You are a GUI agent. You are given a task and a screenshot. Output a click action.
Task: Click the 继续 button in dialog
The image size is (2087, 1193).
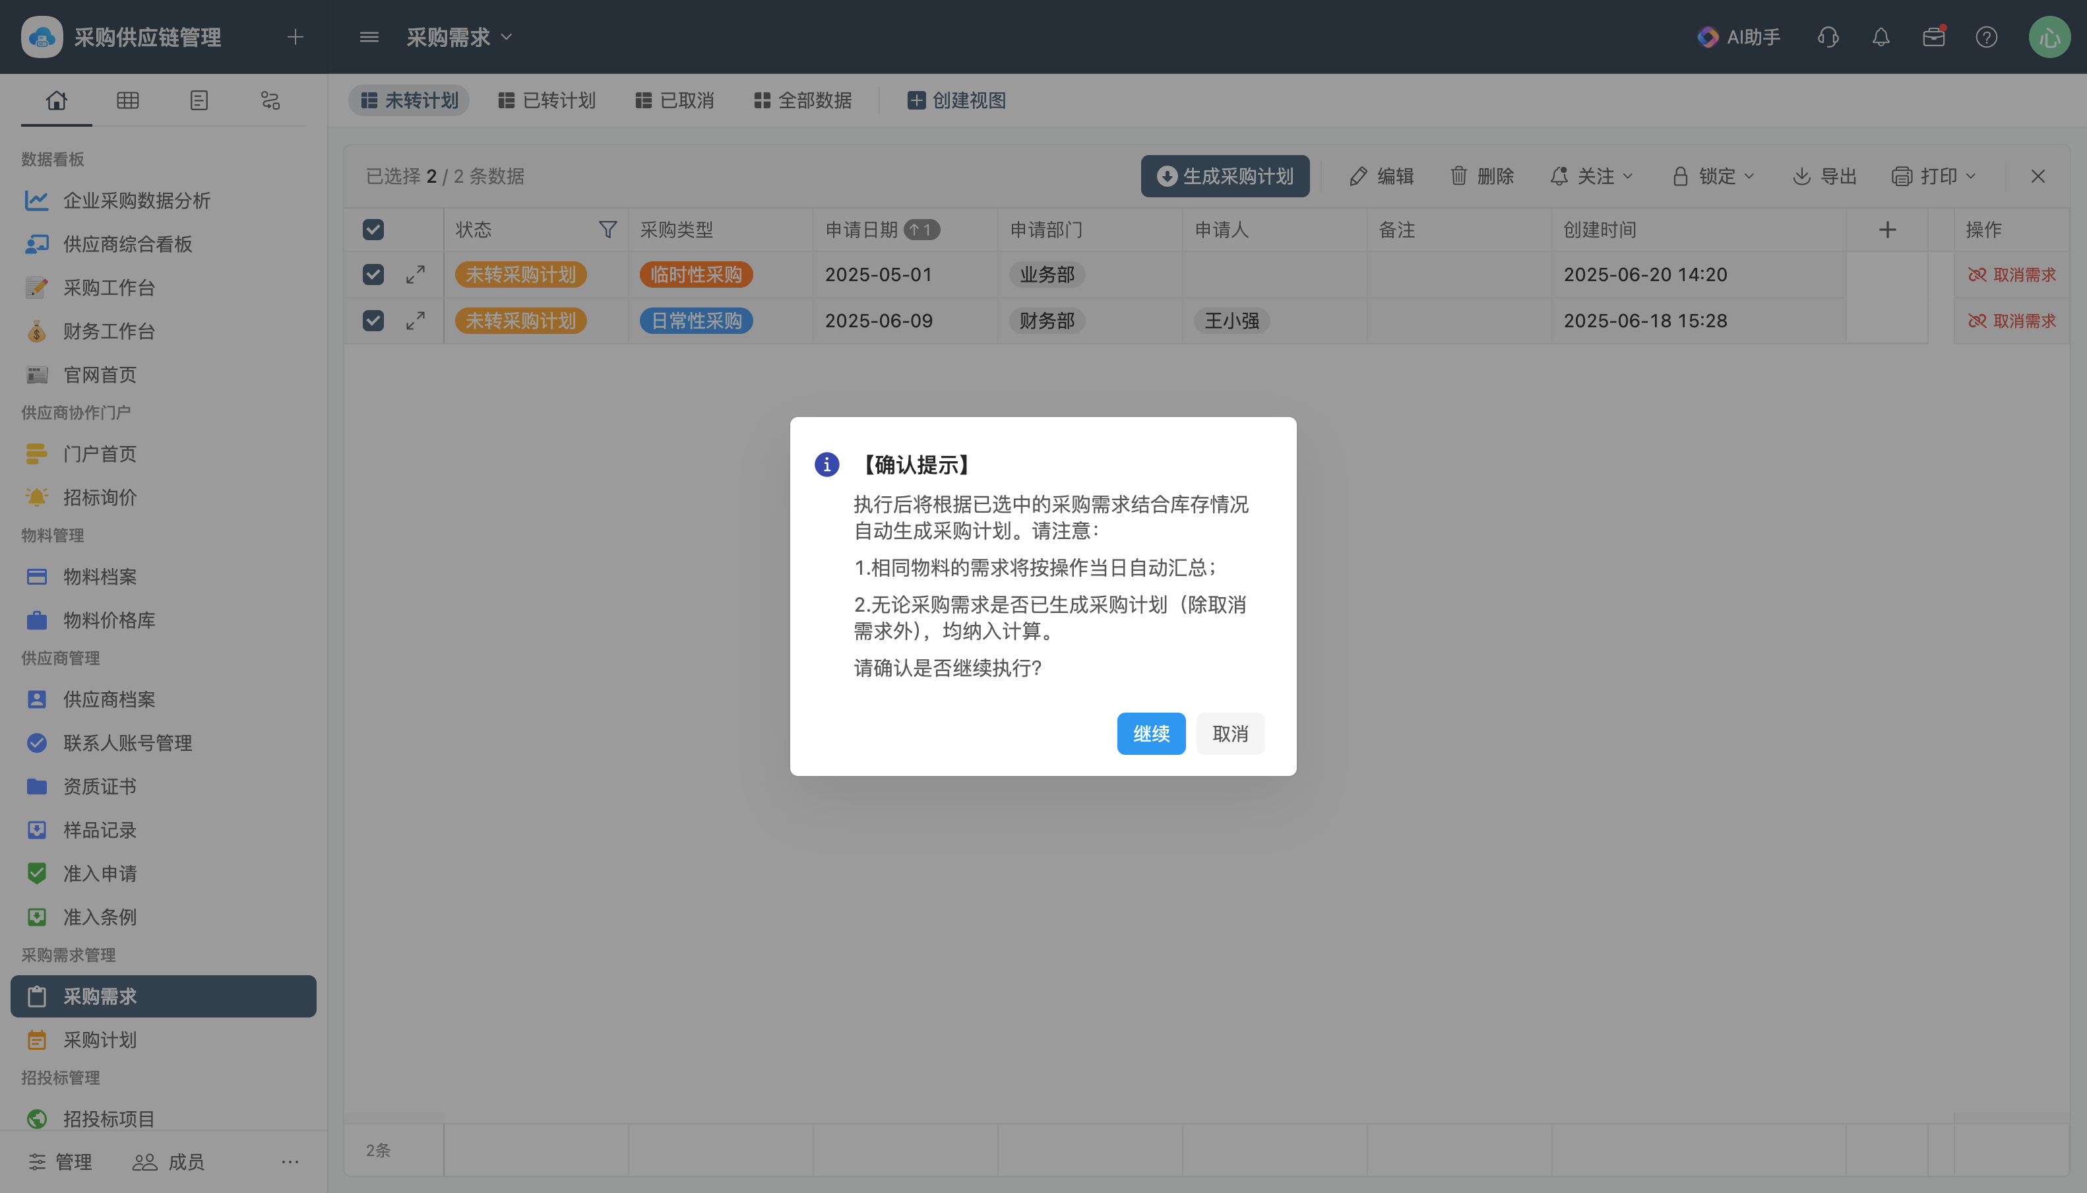[1151, 733]
